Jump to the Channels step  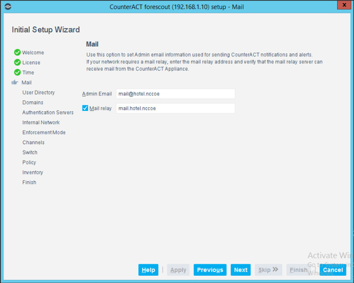point(33,142)
